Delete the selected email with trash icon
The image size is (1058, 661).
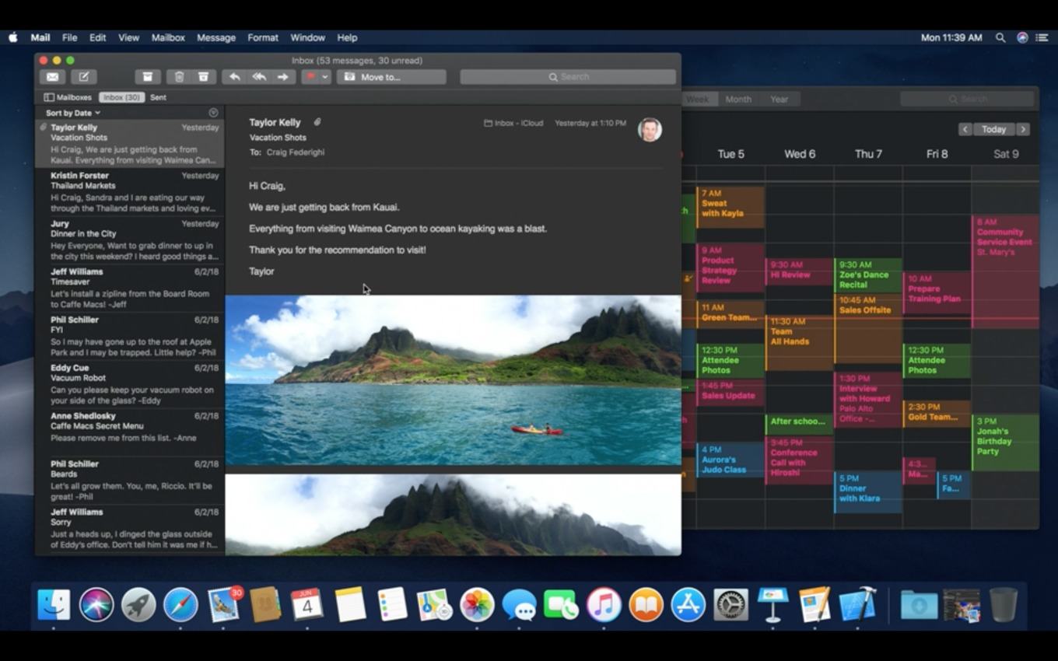pyautogui.click(x=179, y=77)
